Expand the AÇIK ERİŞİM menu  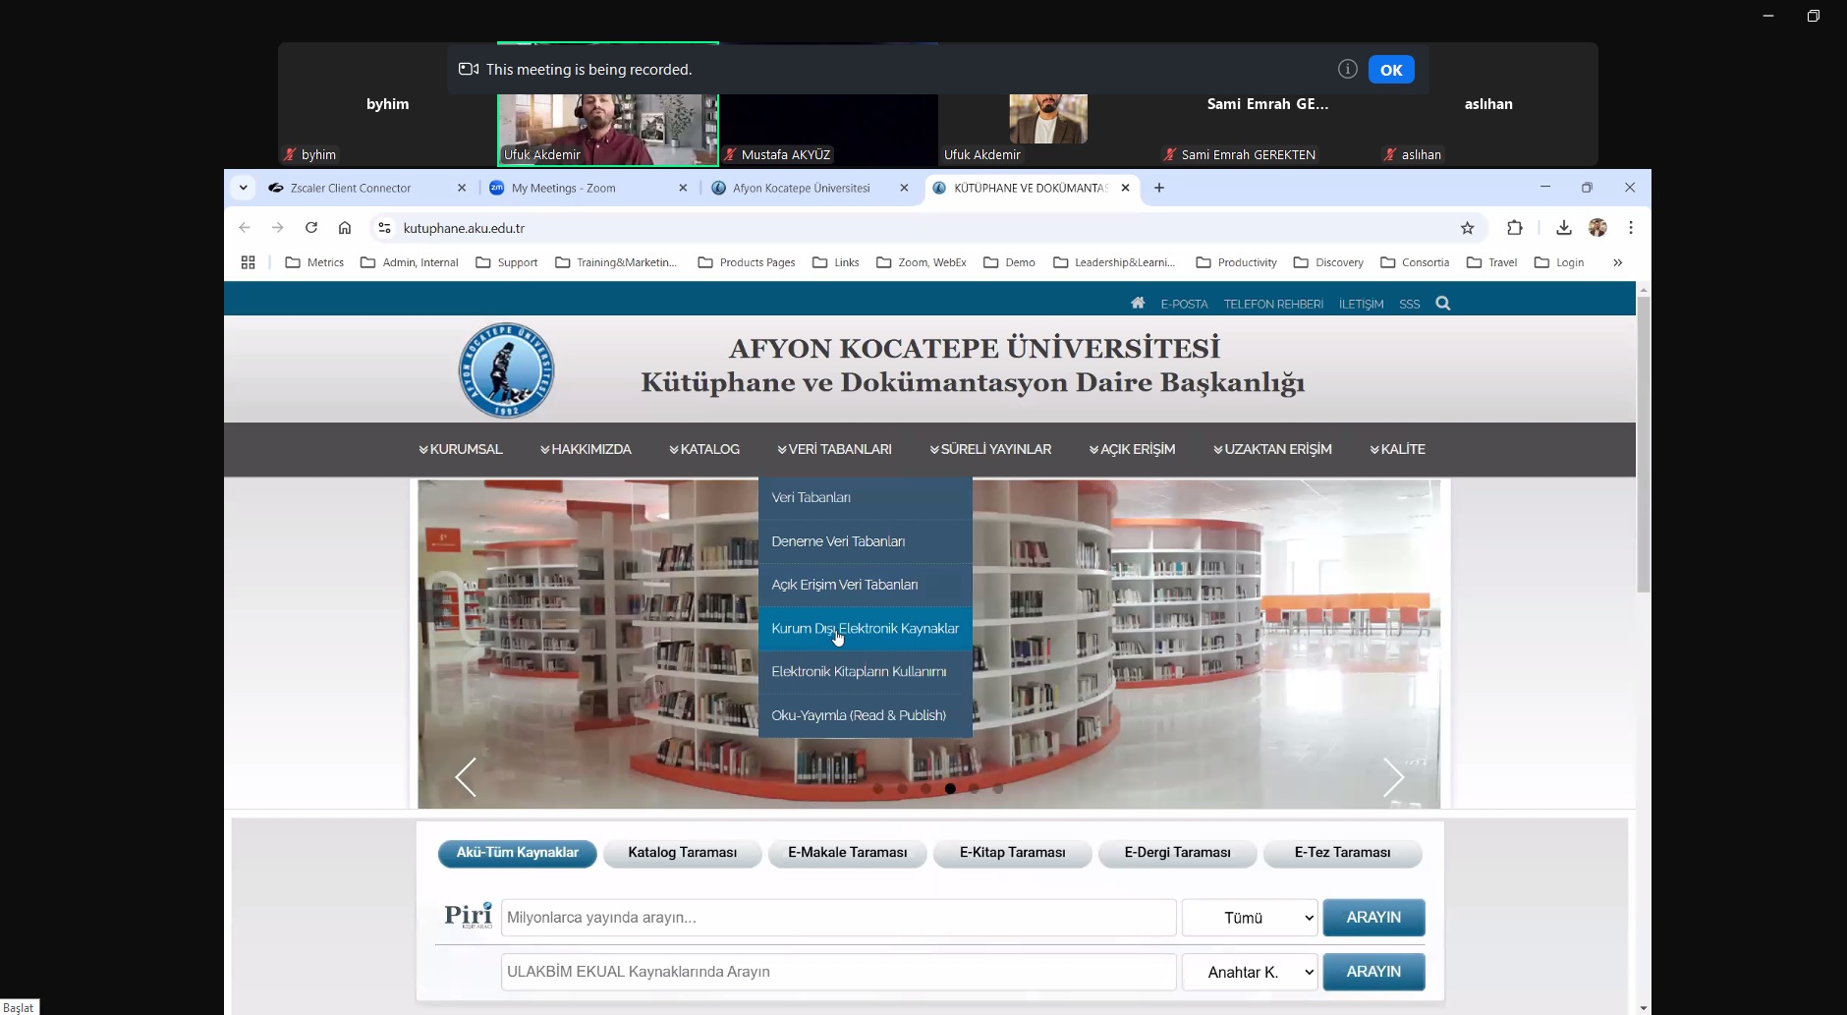1132,449
